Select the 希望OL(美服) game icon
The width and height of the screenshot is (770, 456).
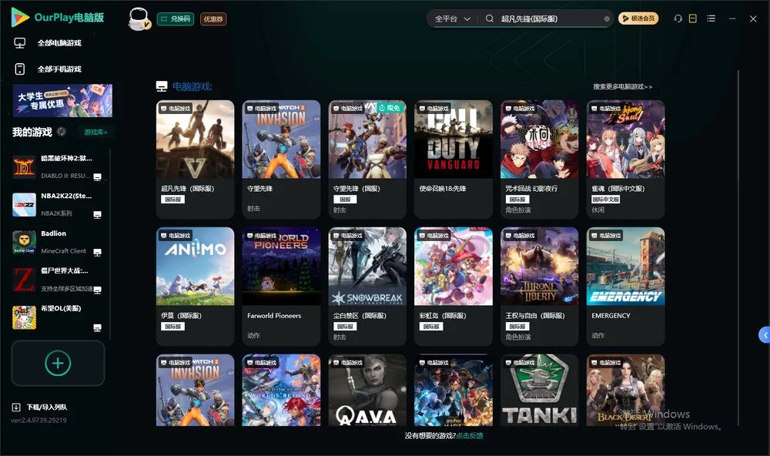[x=24, y=317]
